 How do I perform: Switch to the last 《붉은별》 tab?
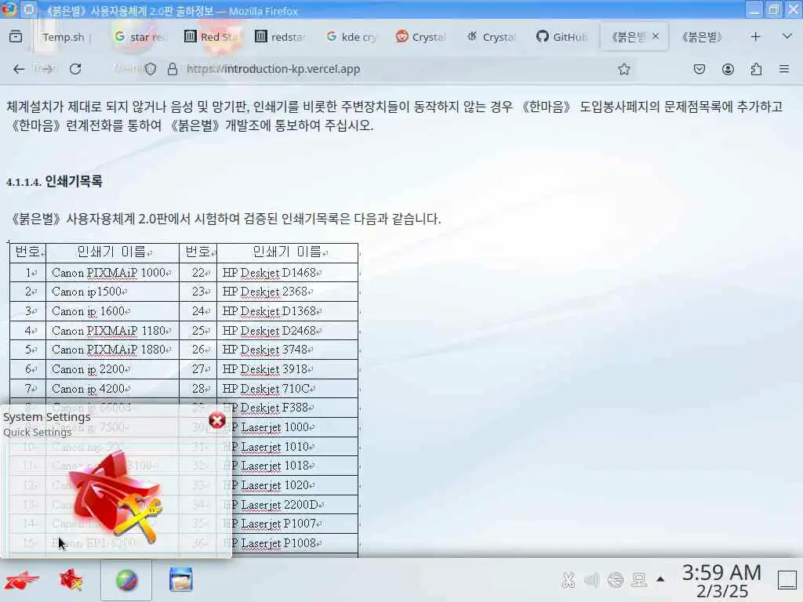(x=703, y=37)
